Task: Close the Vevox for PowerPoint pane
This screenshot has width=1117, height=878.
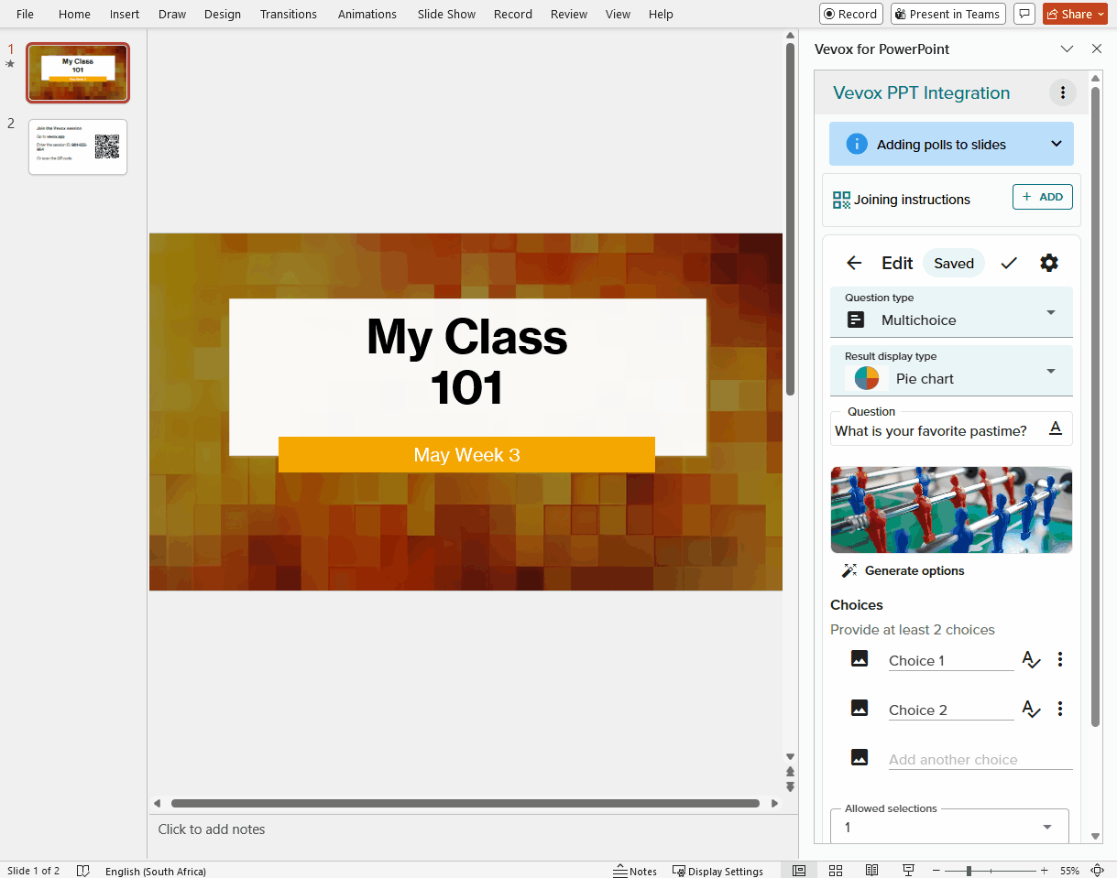Action: coord(1097,49)
